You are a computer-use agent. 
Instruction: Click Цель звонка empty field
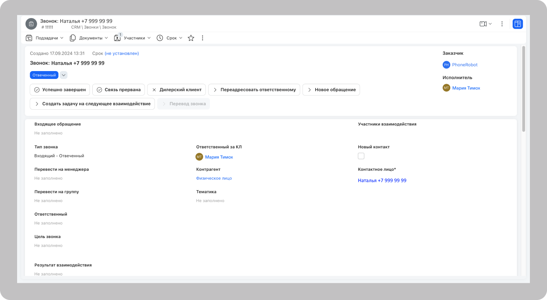click(x=48, y=246)
